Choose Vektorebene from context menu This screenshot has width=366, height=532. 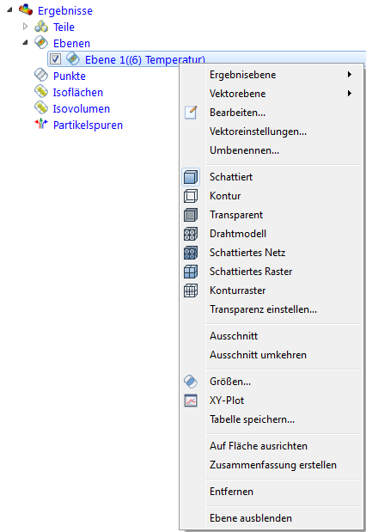pos(271,94)
